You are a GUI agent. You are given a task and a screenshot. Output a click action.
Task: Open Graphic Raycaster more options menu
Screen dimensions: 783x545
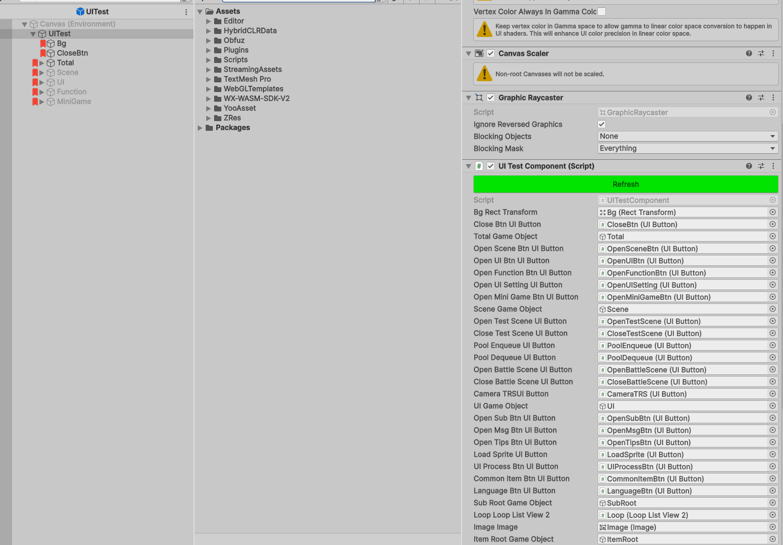coord(773,97)
